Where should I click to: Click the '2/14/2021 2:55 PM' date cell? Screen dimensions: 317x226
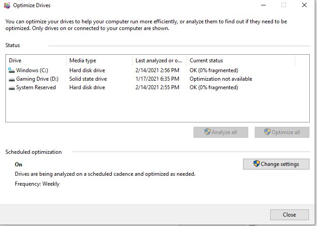[157, 87]
